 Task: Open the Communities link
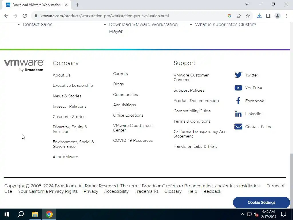click(x=125, y=95)
